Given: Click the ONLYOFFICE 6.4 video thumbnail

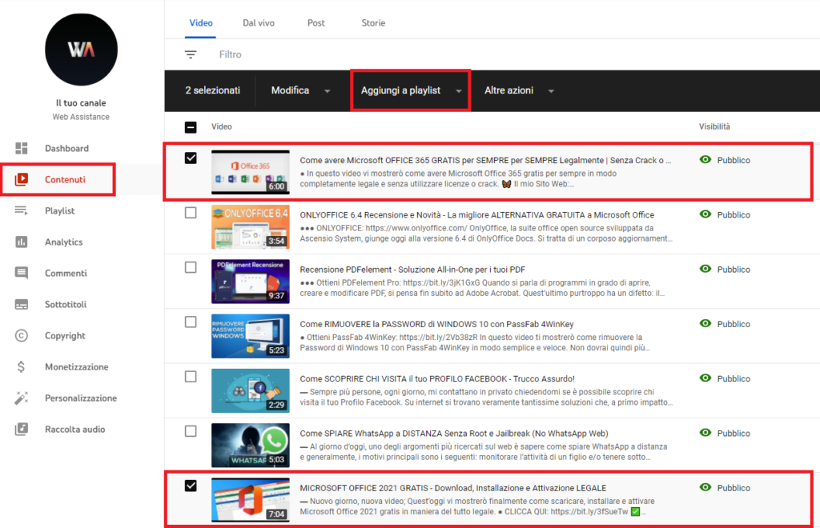Looking at the screenshot, I should click(251, 226).
